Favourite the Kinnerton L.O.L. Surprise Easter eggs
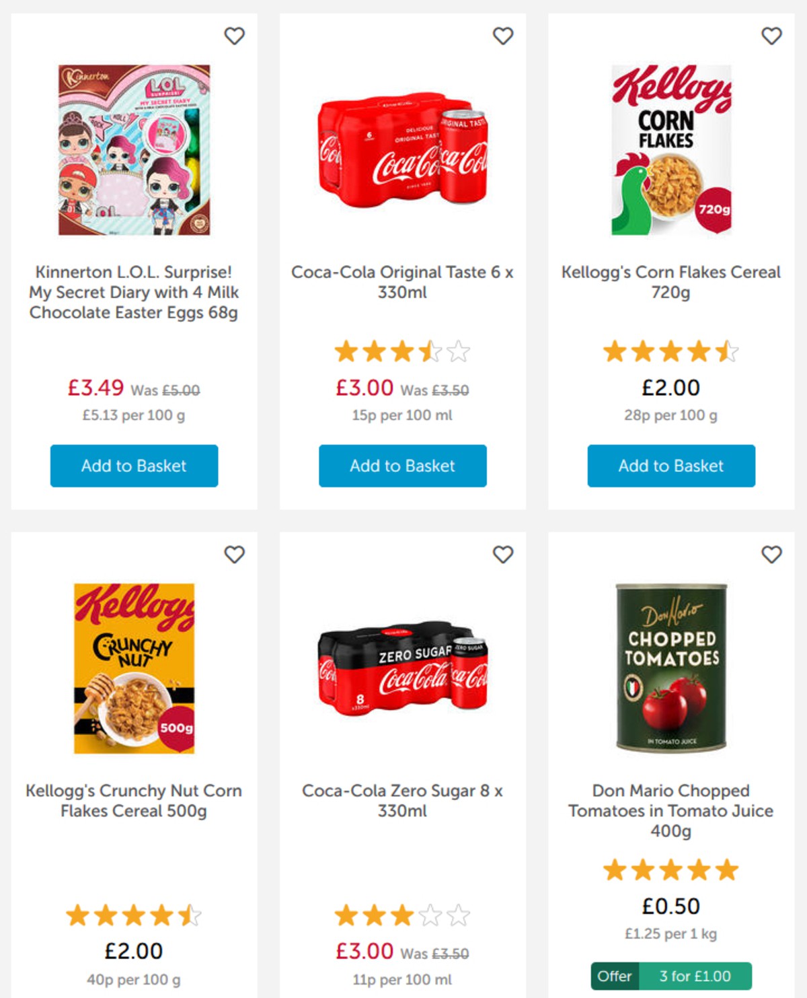The height and width of the screenshot is (998, 807). pyautogui.click(x=234, y=36)
